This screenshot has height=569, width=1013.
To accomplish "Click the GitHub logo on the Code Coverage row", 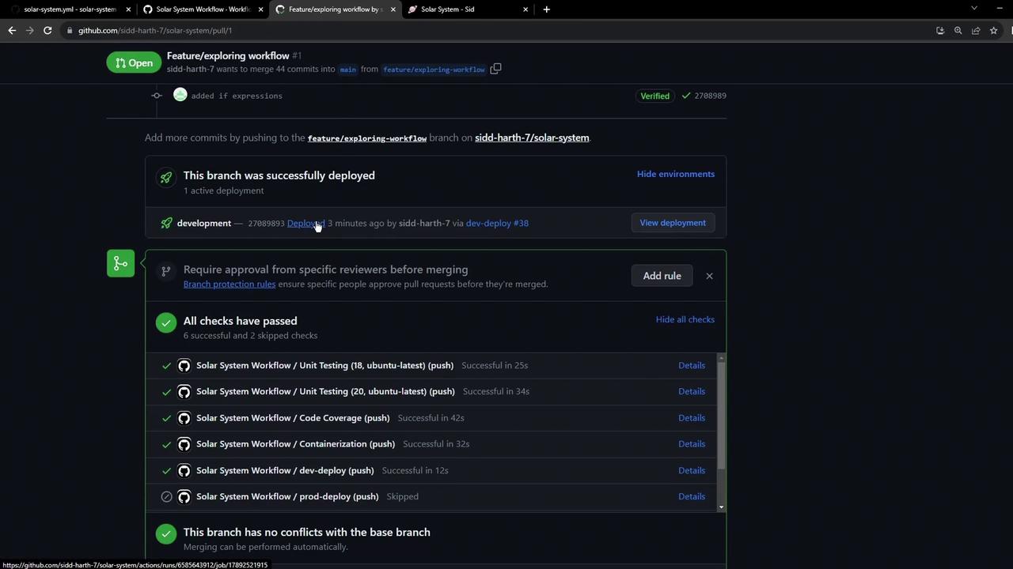I will coord(184,418).
